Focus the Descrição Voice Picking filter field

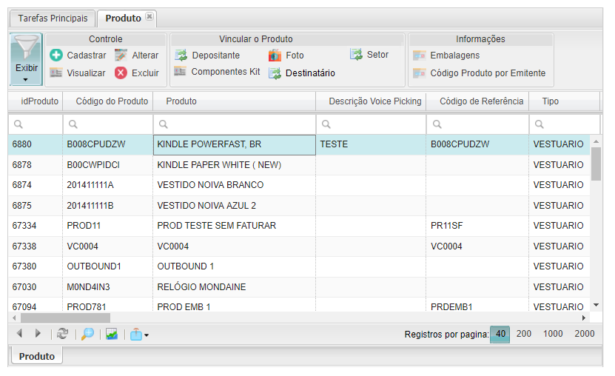pyautogui.click(x=371, y=124)
